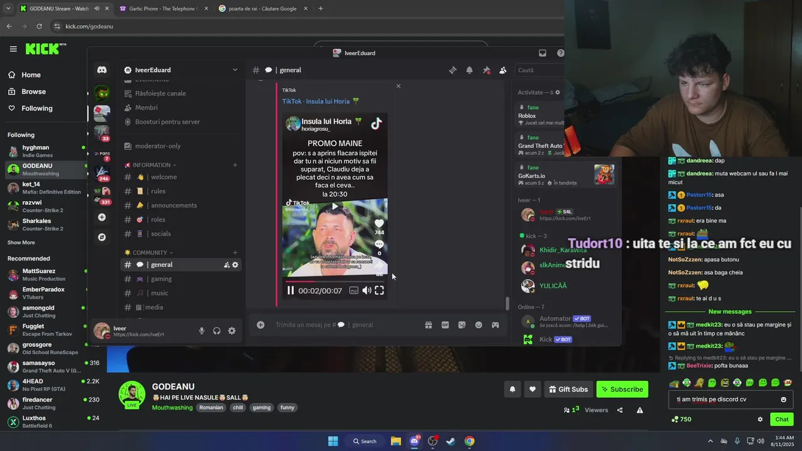The image size is (802, 451).
Task: Open Discord emoji picker
Action: (479, 324)
